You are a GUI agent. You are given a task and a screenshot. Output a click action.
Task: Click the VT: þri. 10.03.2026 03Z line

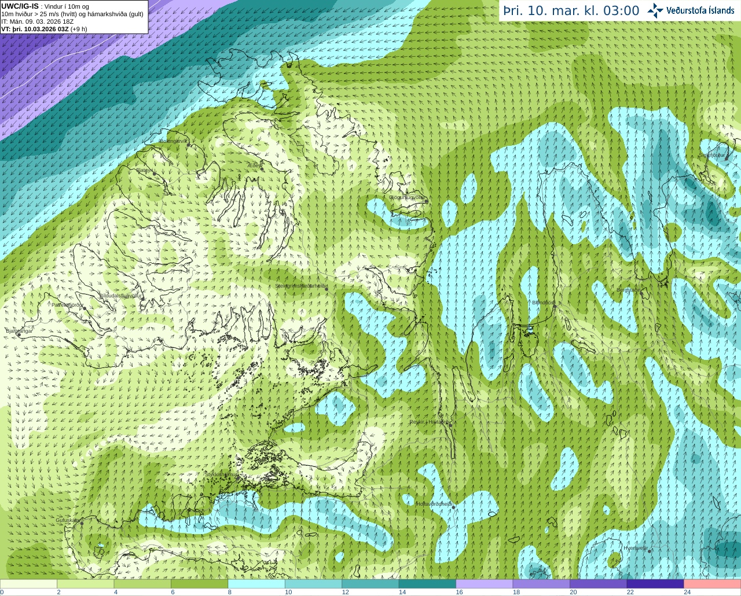pos(44,29)
